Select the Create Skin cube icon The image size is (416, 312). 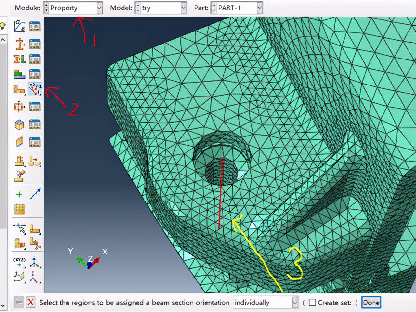19,124
